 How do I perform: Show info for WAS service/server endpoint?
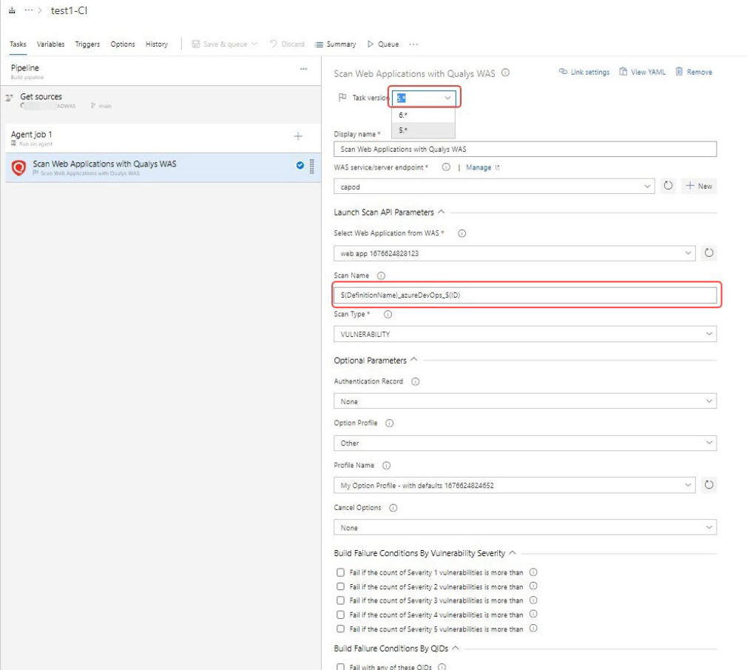coord(446,167)
